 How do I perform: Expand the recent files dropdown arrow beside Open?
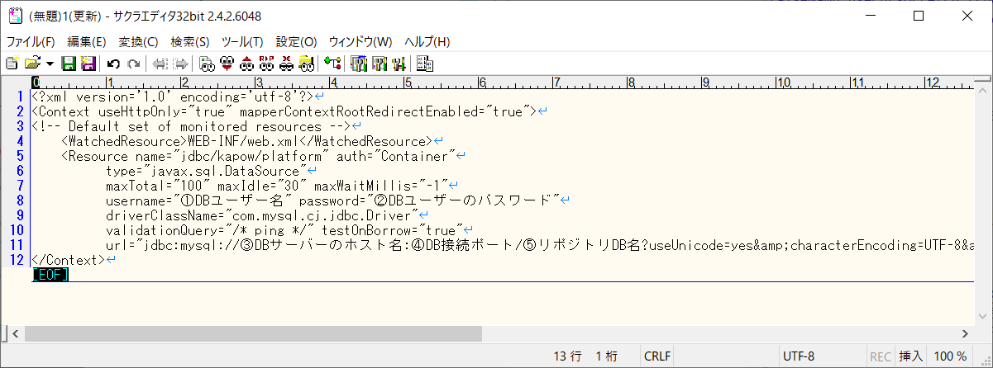pyautogui.click(x=50, y=63)
